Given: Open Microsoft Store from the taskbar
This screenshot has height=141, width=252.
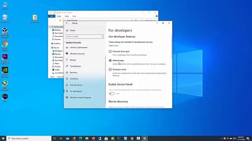Looking at the screenshot, I should [x=106, y=138].
